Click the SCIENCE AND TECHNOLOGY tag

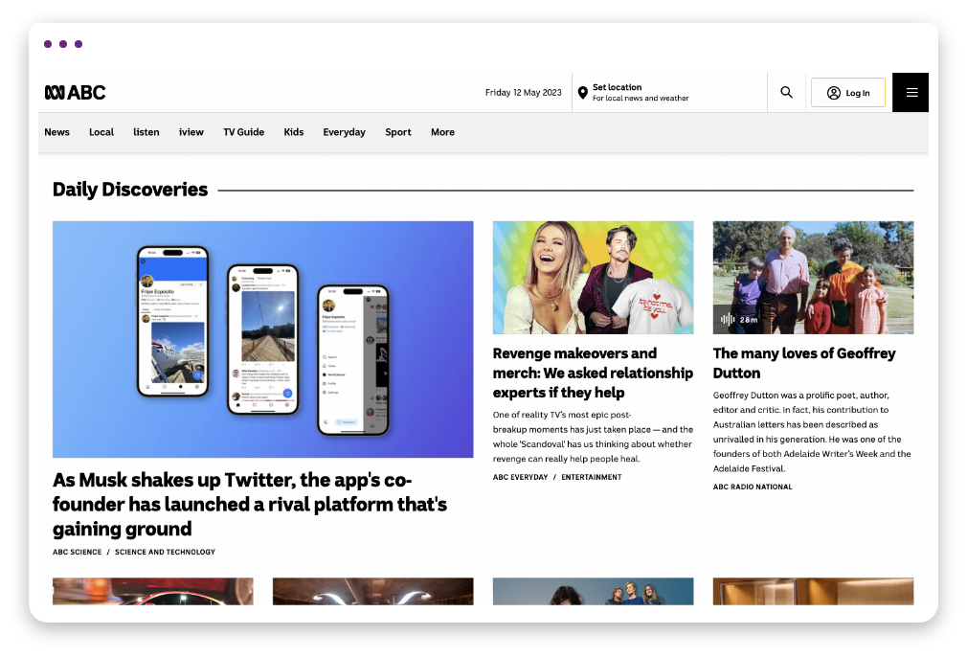(165, 552)
